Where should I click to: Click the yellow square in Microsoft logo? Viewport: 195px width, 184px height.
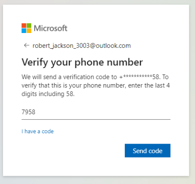[x=29, y=31]
